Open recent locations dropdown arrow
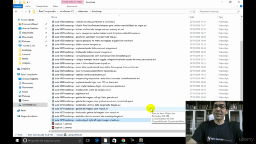This screenshot has height=144, width=256. click(26, 12)
